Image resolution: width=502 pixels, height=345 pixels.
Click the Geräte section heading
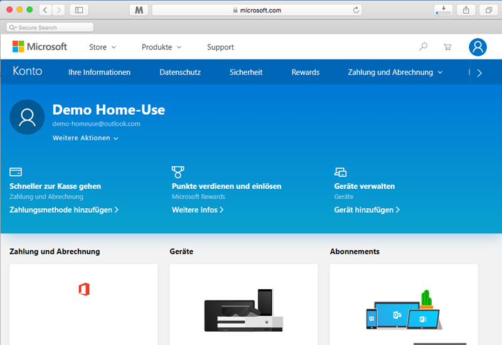coord(181,252)
